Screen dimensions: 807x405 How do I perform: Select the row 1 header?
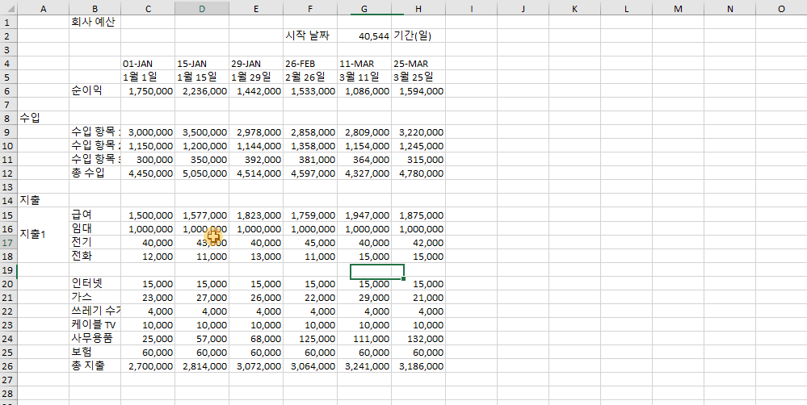(x=9, y=22)
